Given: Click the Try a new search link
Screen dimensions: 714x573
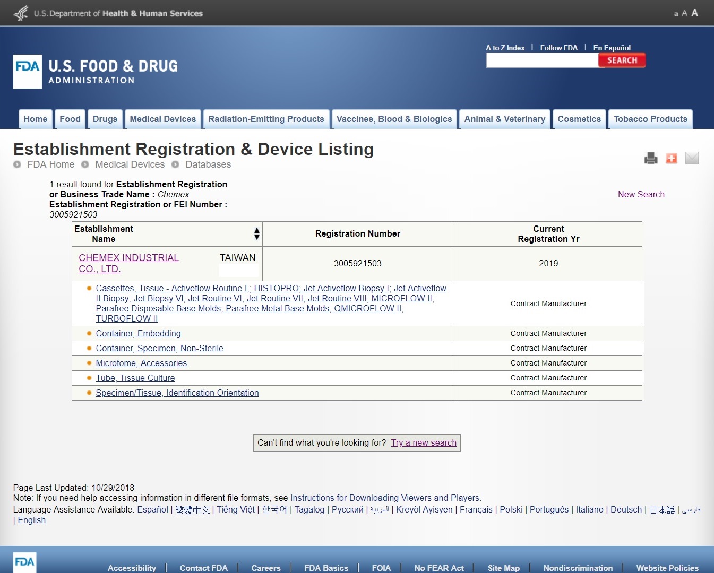Looking at the screenshot, I should coord(424,443).
